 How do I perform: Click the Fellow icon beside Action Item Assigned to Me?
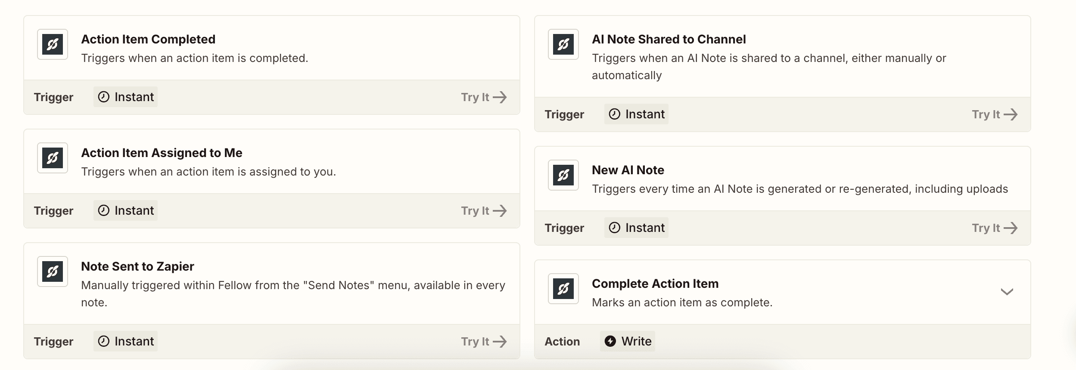click(53, 158)
